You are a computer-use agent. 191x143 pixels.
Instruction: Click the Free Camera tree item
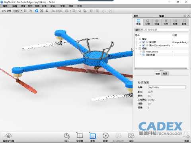[x=152, y=52]
